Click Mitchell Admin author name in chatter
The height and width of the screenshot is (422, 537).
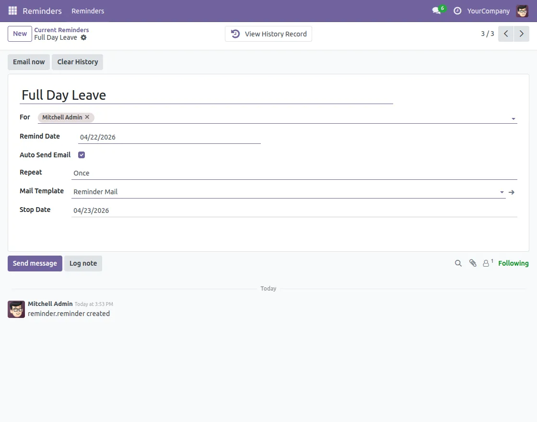50,304
